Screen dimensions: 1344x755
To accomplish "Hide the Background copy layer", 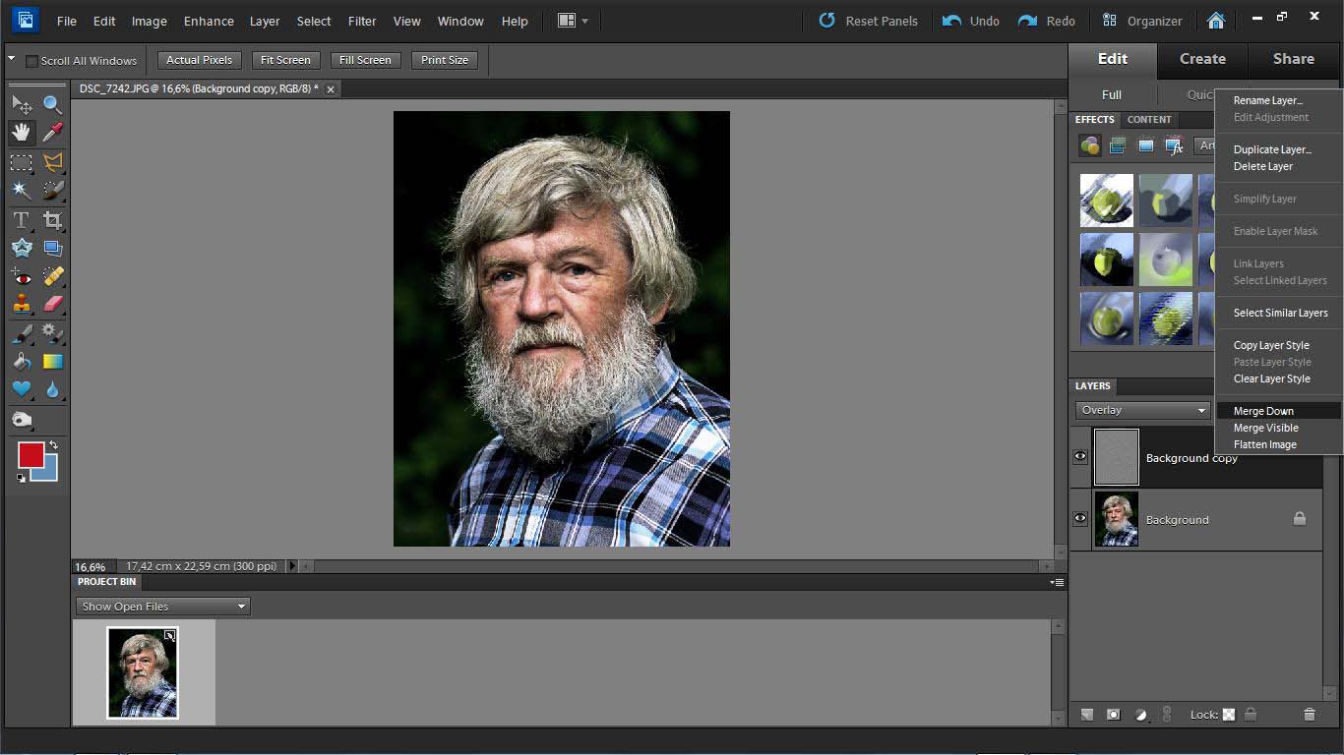I will point(1080,456).
